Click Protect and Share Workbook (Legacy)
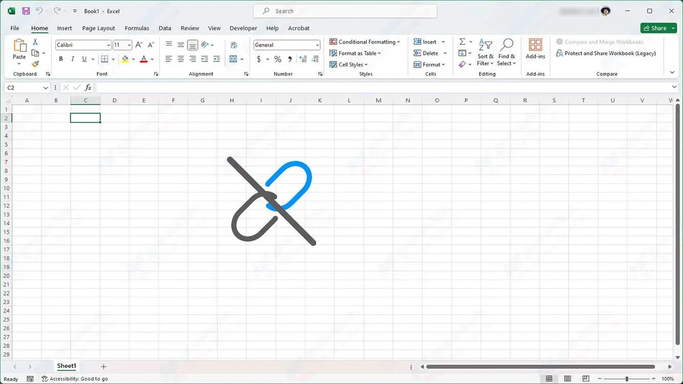683x384 pixels. coord(606,53)
